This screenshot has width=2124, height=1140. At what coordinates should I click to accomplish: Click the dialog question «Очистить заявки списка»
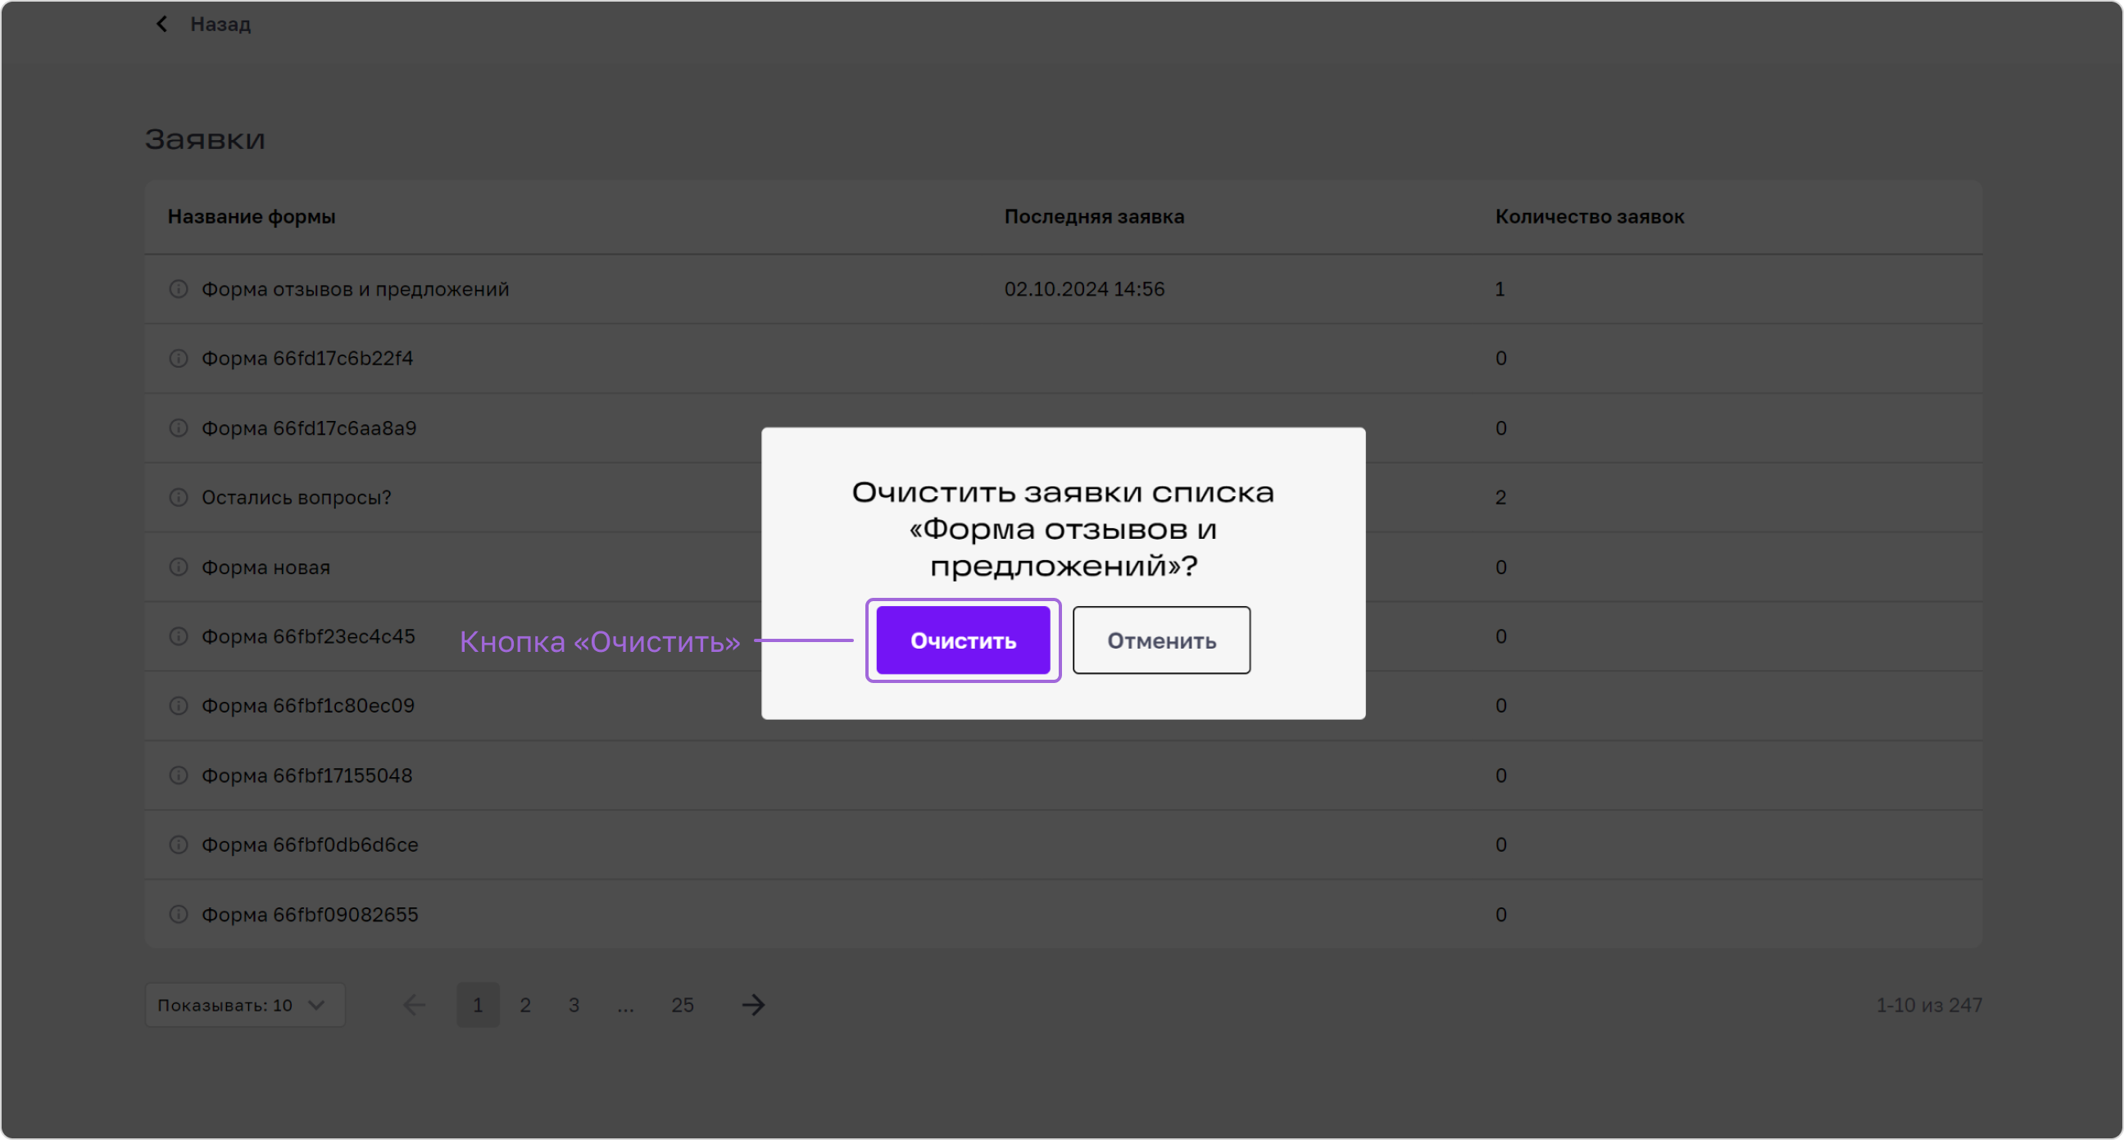click(1063, 493)
